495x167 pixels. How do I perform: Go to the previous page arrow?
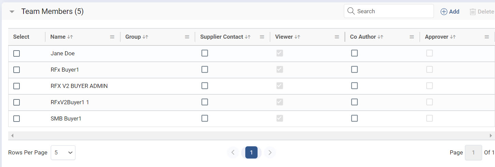233,153
